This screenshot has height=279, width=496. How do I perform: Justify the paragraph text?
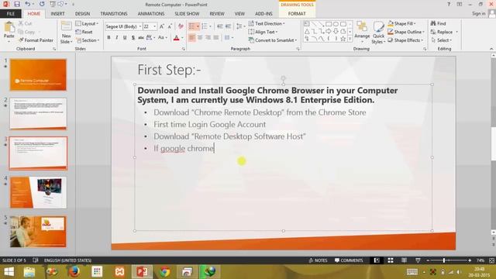pyautogui.click(x=216, y=38)
